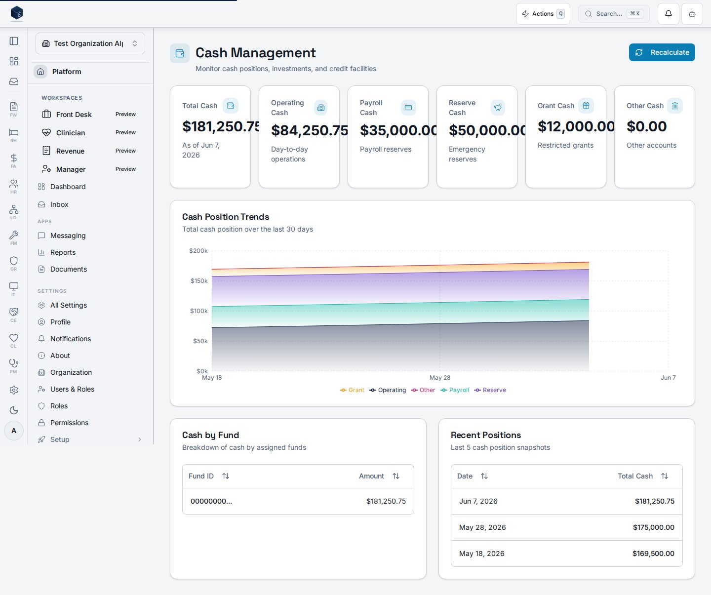Click Other Cash bank icon
The image size is (711, 595).
tap(675, 106)
